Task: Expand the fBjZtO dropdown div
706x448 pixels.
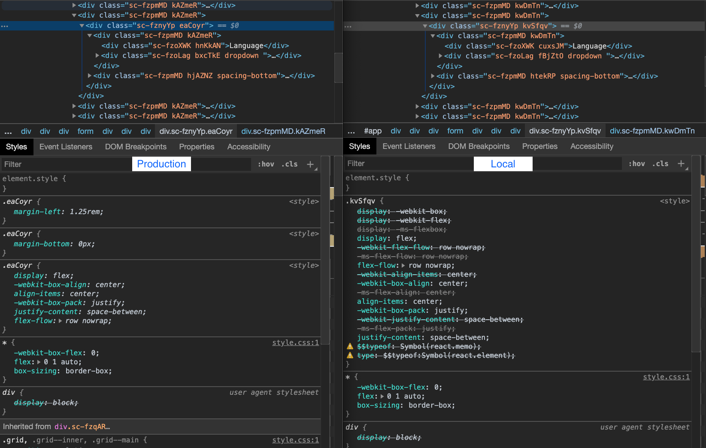Action: point(441,56)
